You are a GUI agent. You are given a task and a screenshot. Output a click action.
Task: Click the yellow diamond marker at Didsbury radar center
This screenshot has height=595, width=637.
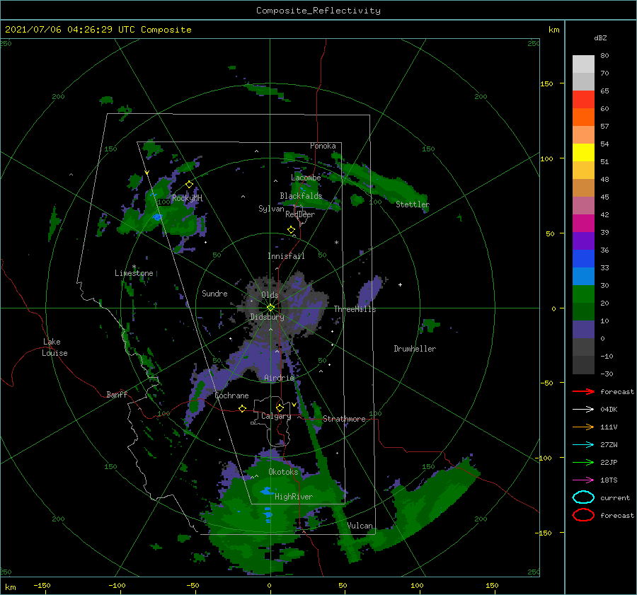tap(270, 308)
